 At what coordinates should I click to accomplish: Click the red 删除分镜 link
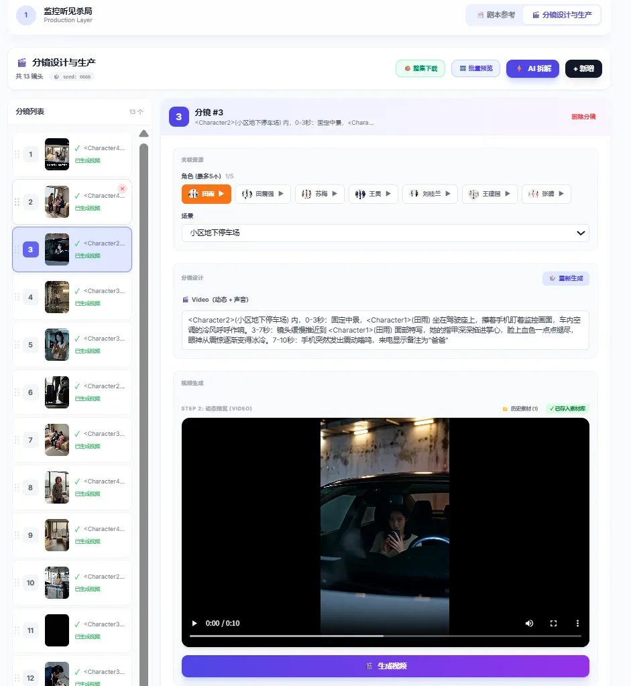583,117
